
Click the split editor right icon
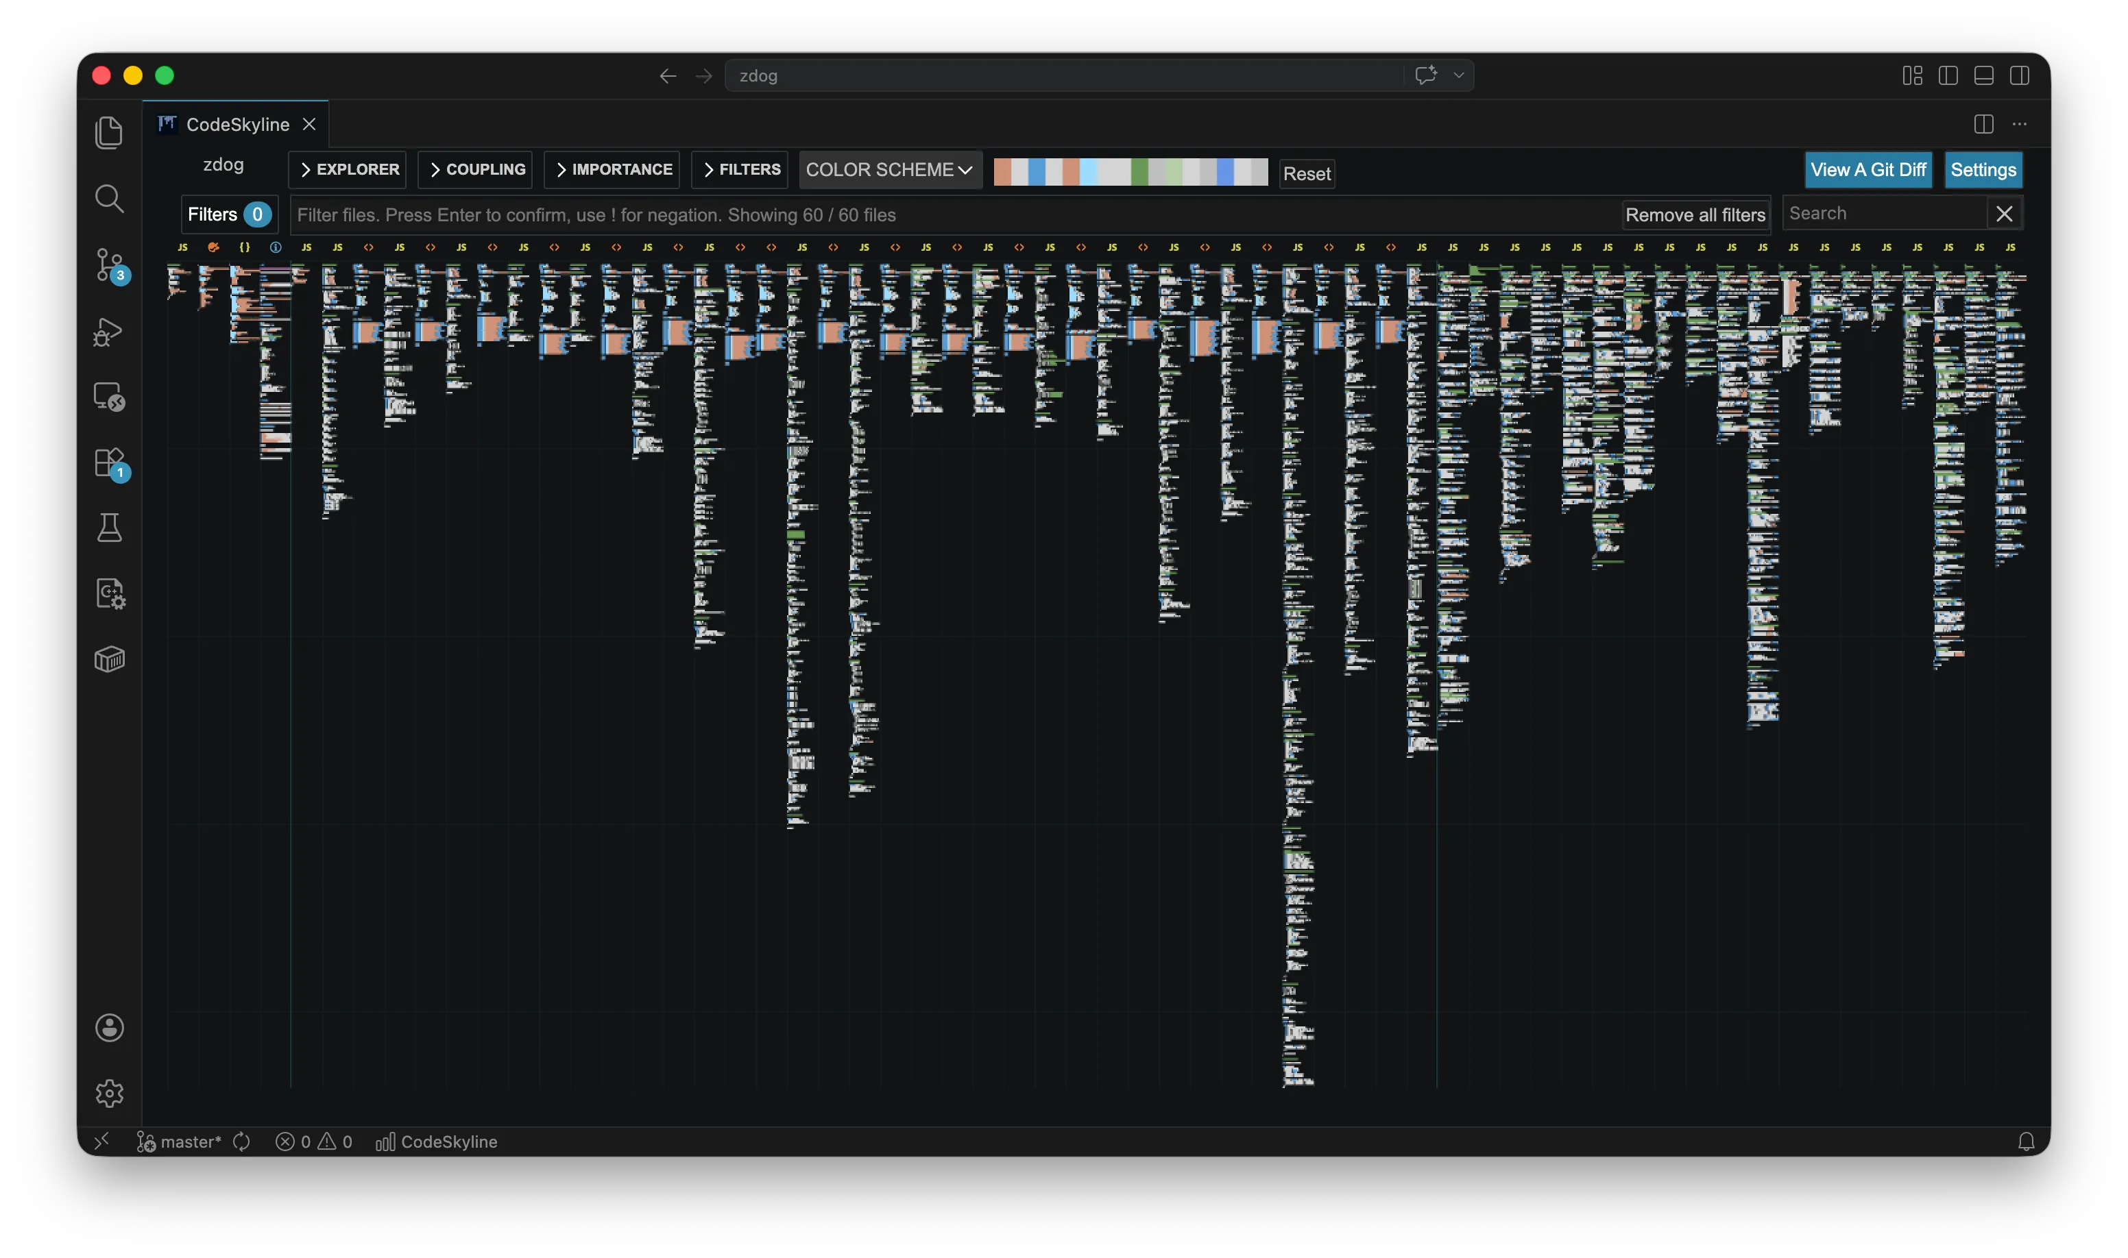[1983, 124]
